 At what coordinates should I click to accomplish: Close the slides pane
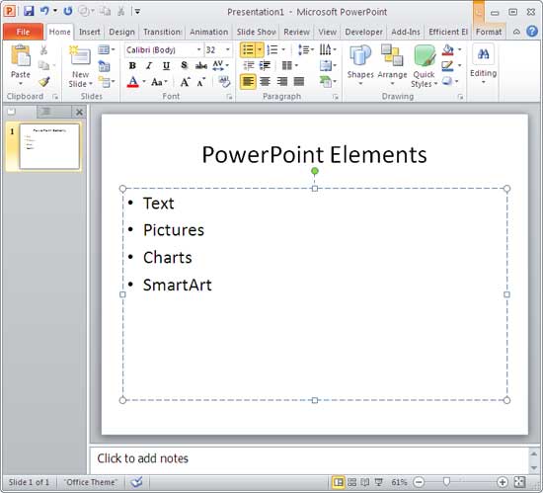(79, 112)
